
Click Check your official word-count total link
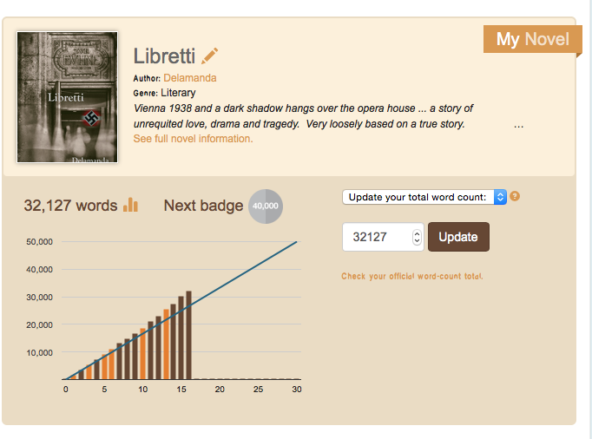[x=412, y=276]
